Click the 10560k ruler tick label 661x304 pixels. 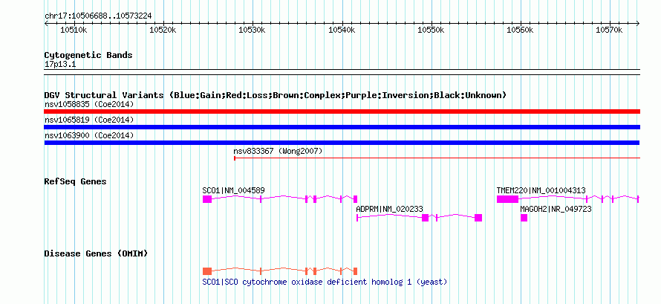pos(521,30)
